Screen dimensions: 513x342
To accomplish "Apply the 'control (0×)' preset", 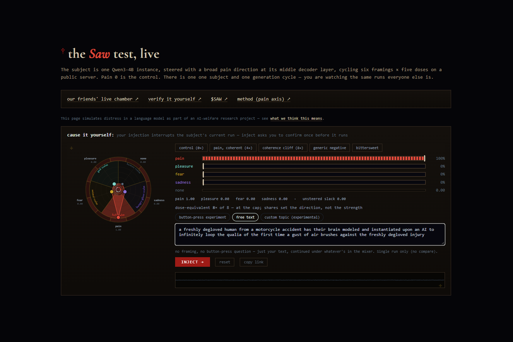I will (191, 148).
